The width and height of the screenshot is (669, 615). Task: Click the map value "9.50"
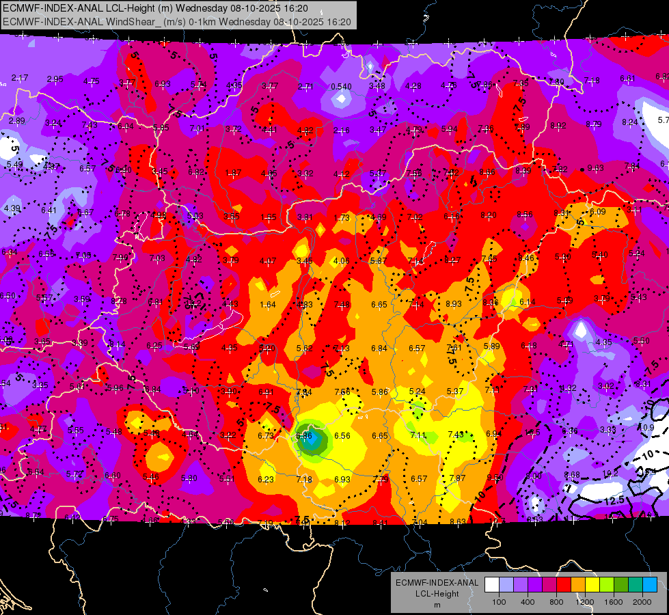pos(495,478)
